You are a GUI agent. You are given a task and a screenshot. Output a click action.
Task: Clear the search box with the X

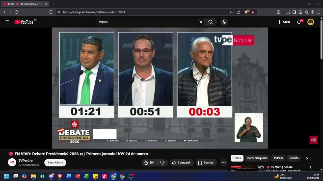[x=201, y=22]
